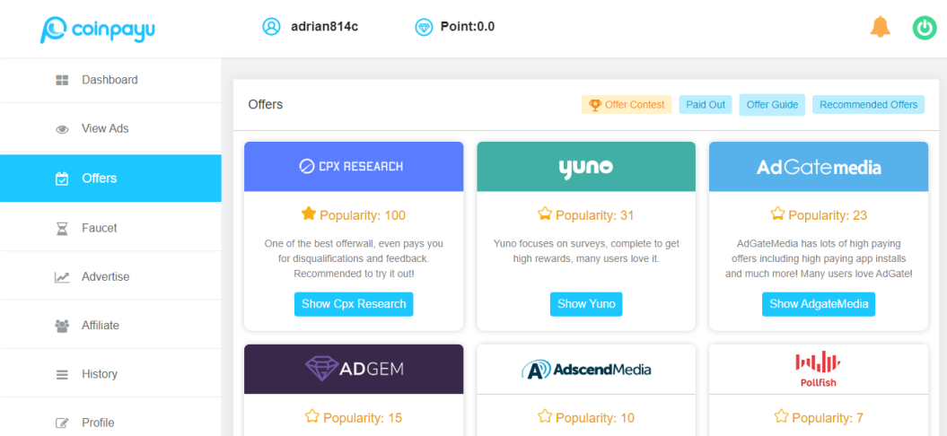Open the Dashboard menu item

[x=110, y=80]
